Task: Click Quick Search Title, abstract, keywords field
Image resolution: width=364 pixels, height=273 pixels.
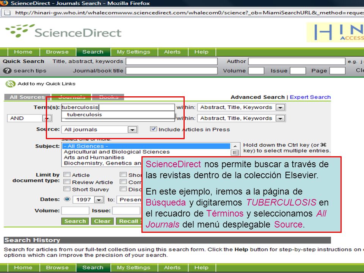Action: pos(171,61)
